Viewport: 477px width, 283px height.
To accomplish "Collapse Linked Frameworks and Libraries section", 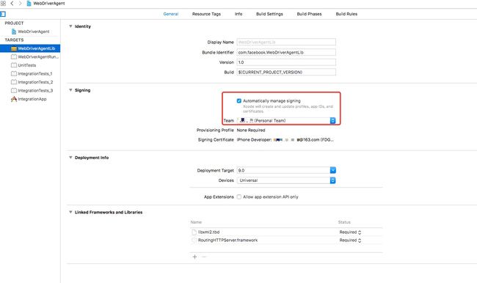I will click(x=70, y=212).
